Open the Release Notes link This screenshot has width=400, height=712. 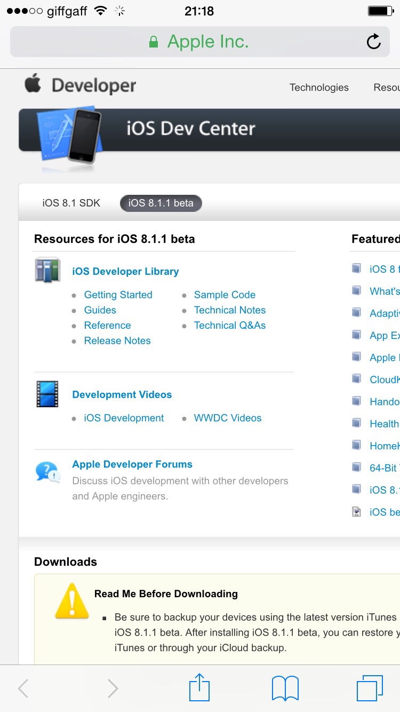point(117,341)
